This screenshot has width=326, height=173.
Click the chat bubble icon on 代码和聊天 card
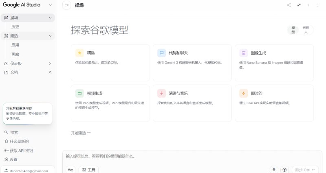pos(161,53)
